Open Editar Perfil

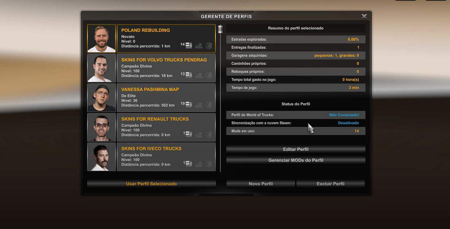tap(296, 149)
